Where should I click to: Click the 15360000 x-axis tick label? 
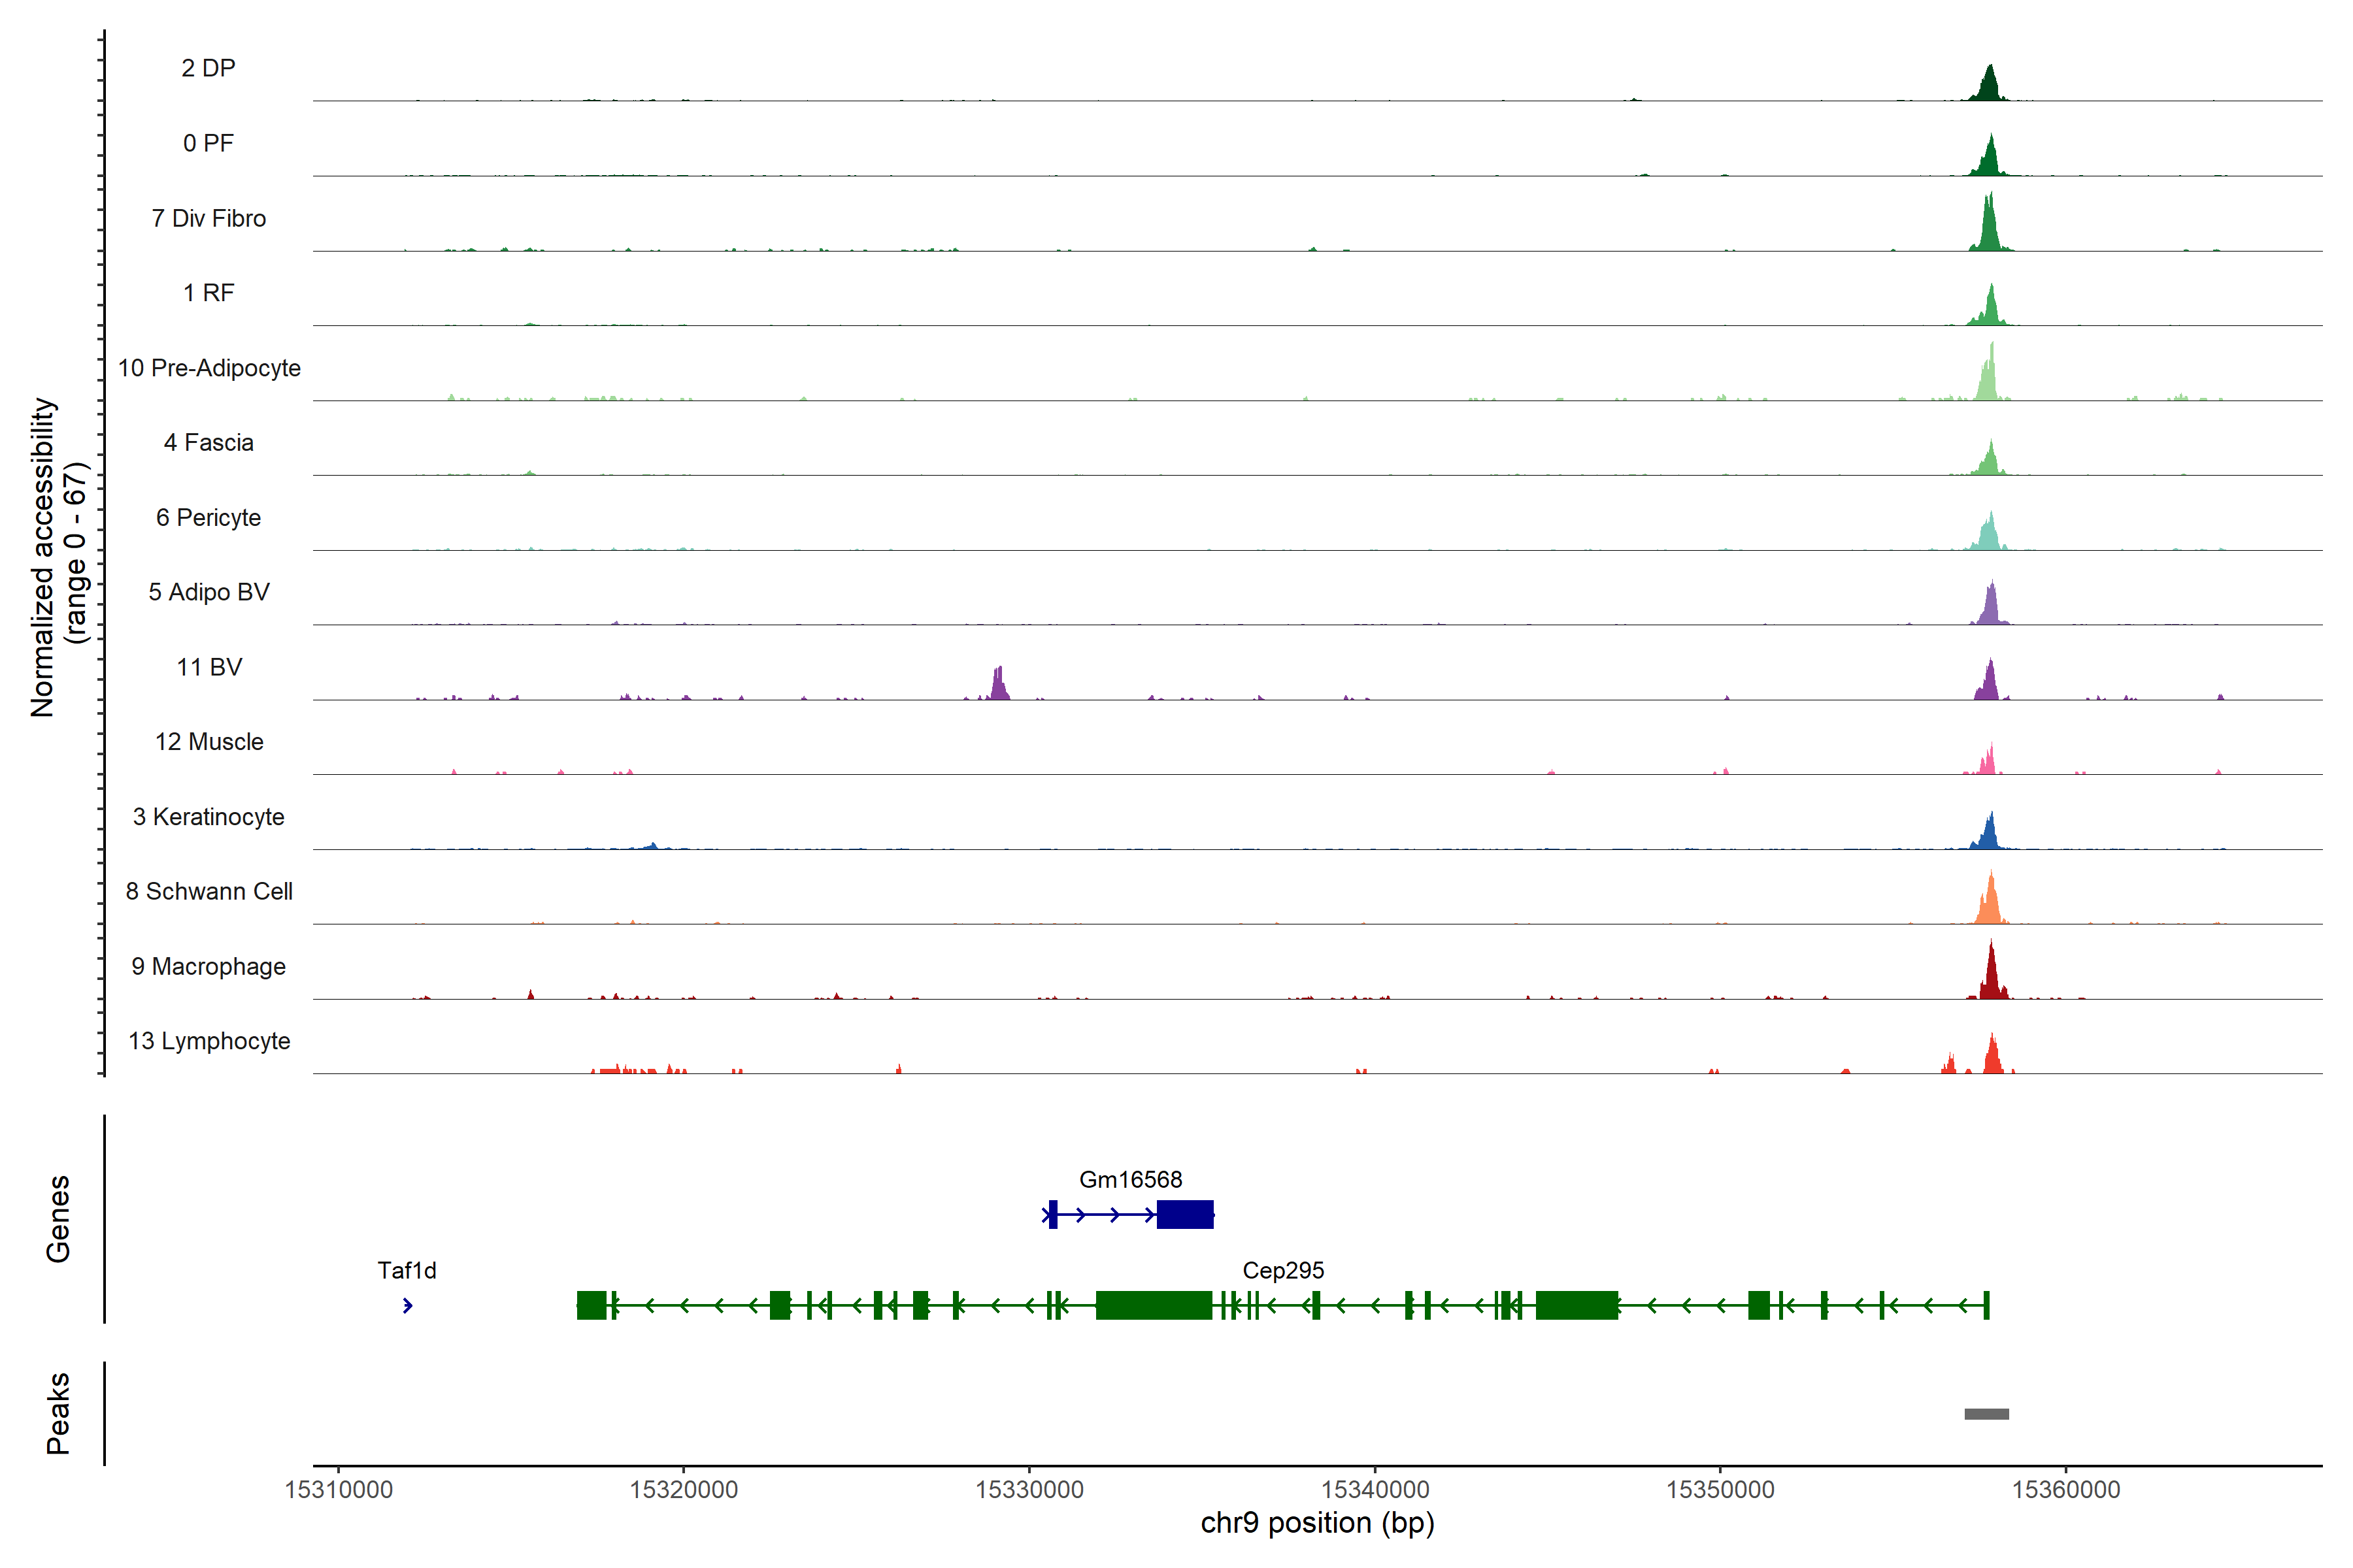point(2066,1489)
